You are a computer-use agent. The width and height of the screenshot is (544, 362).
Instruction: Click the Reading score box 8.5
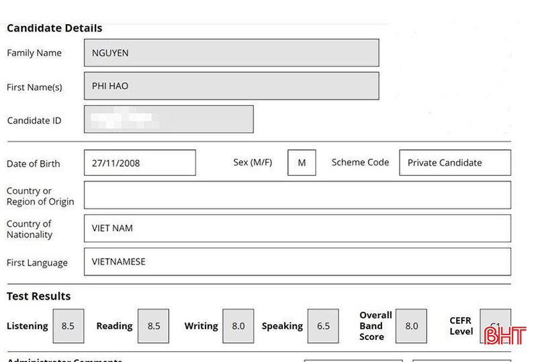point(153,326)
